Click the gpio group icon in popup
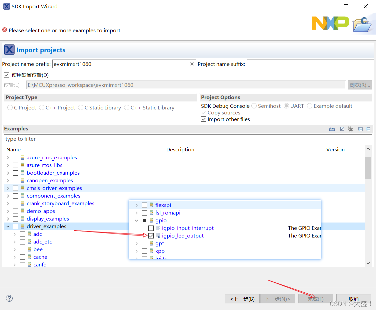Viewport: 376px width, 310px height. 151,220
